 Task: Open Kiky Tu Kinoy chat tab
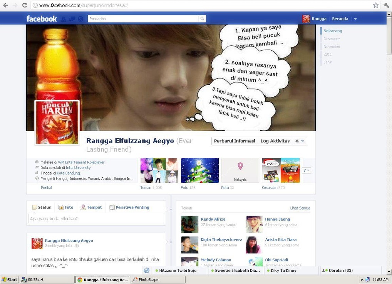click(291, 270)
